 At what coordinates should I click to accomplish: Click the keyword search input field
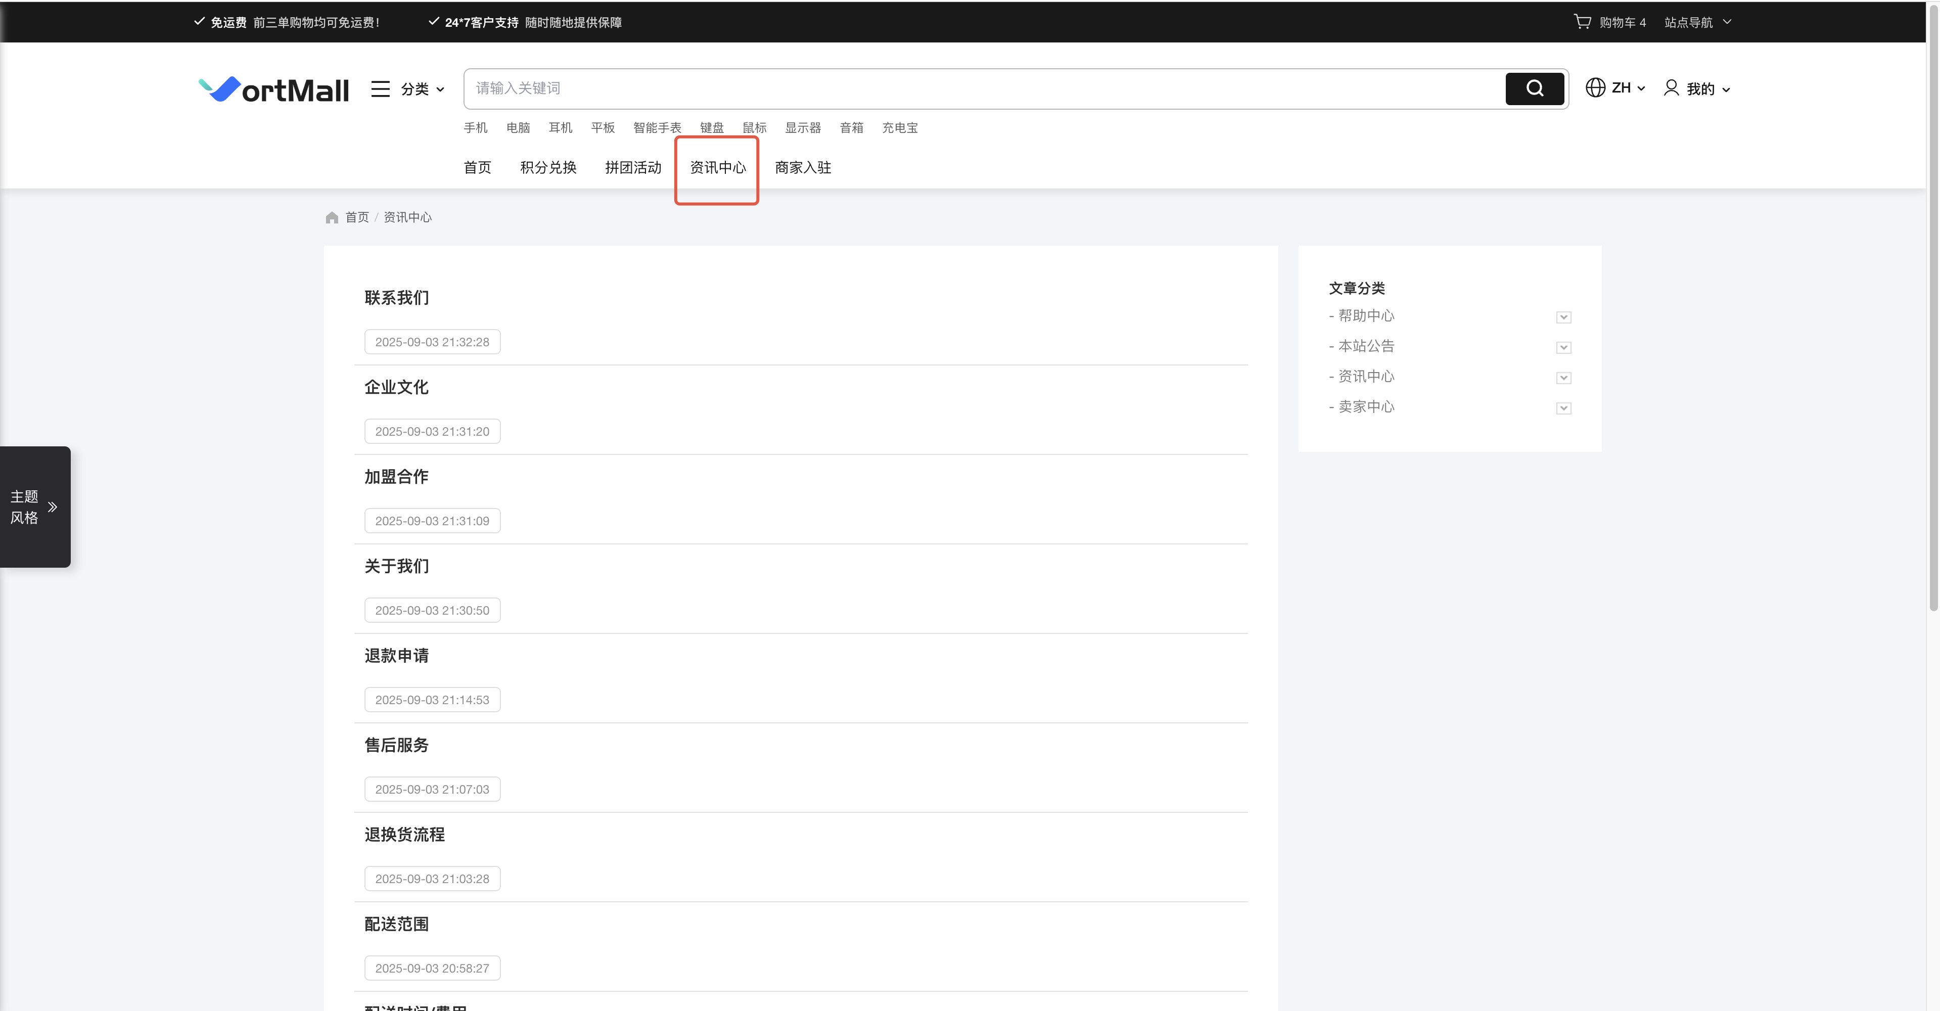[979, 89]
